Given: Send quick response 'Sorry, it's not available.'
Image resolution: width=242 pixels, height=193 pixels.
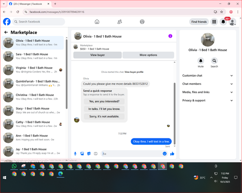Looking at the screenshot, I should (x=104, y=116).
